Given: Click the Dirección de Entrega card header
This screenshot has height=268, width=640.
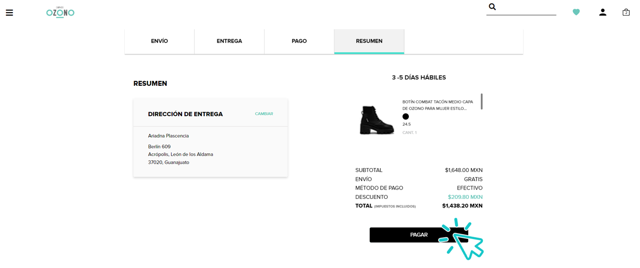Looking at the screenshot, I should 211,114.
